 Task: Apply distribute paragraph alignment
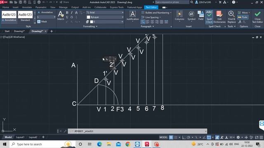point(166,22)
